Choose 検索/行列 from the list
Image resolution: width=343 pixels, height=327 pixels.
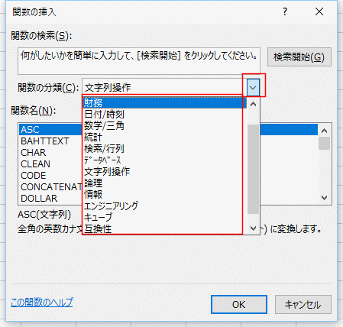pyautogui.click(x=164, y=149)
